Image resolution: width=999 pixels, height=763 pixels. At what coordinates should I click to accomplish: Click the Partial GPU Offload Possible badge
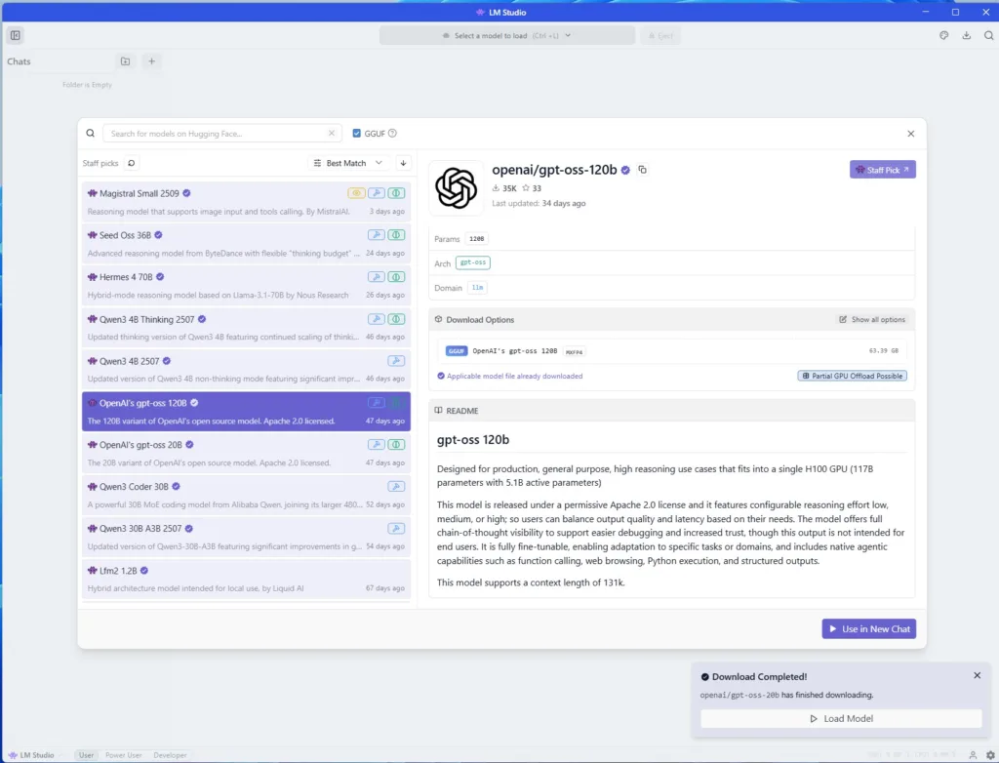(x=853, y=376)
